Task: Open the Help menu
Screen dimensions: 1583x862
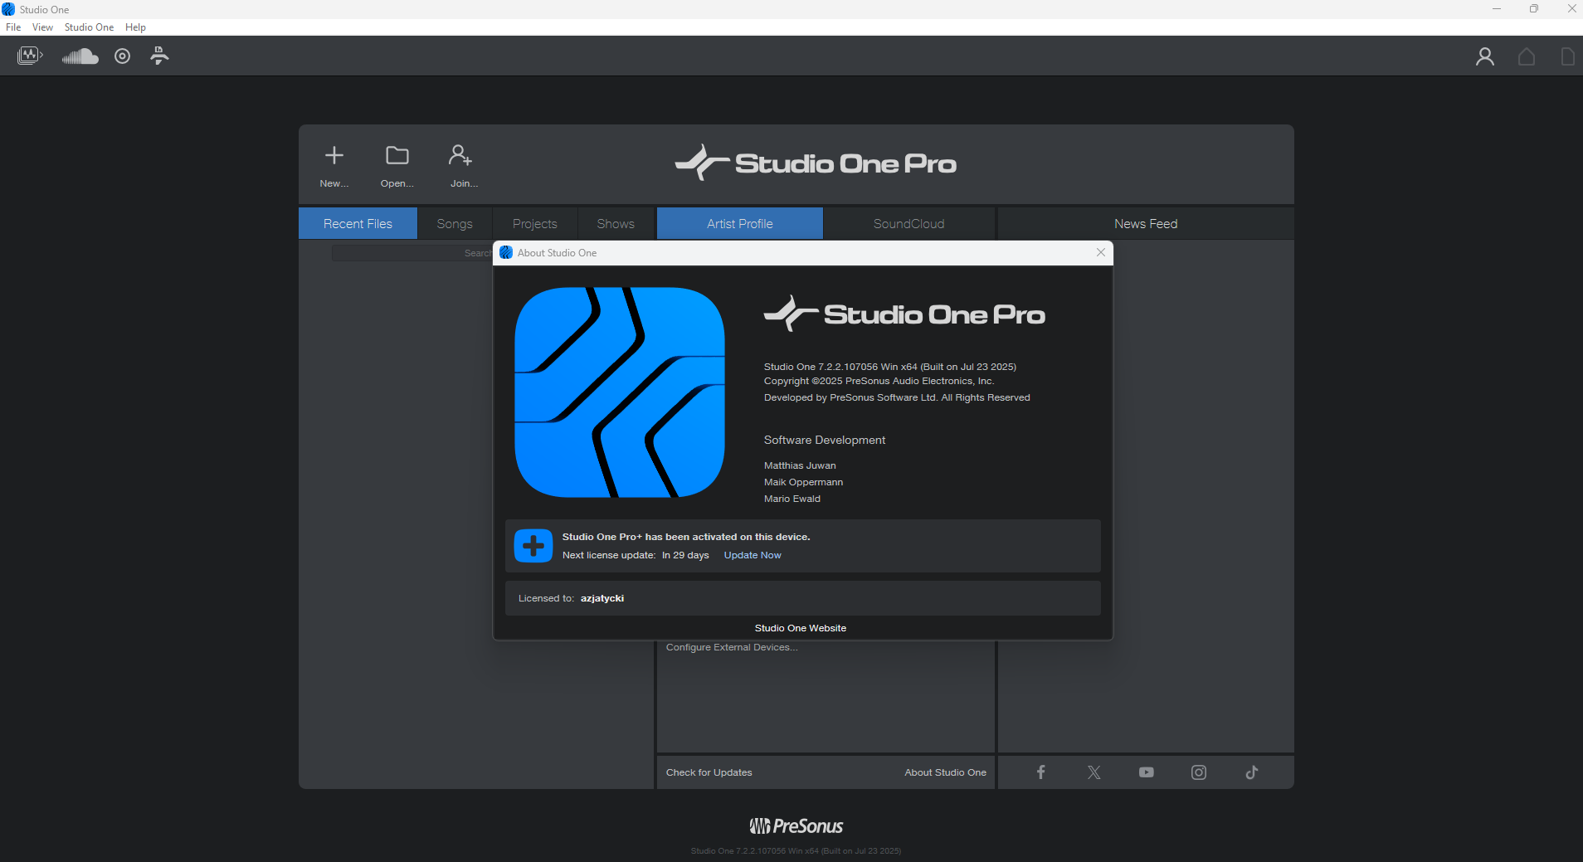Action: point(135,27)
